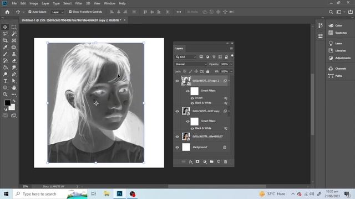
Task: Open more options three dots in options bar
Action: 179,12
